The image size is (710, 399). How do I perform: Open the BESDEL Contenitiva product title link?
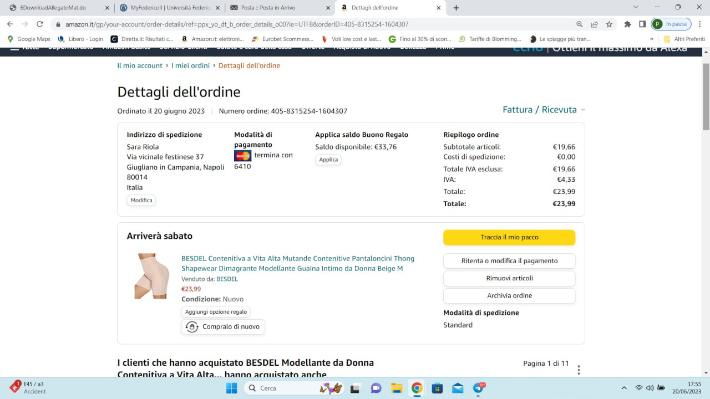298,263
